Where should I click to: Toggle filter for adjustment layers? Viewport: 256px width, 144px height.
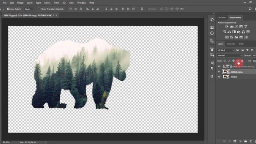pos(242,50)
